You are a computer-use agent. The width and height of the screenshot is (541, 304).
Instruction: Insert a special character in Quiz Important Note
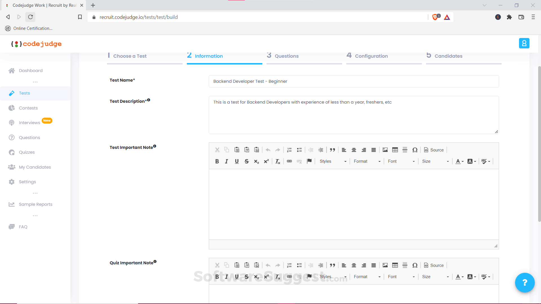pos(415,265)
